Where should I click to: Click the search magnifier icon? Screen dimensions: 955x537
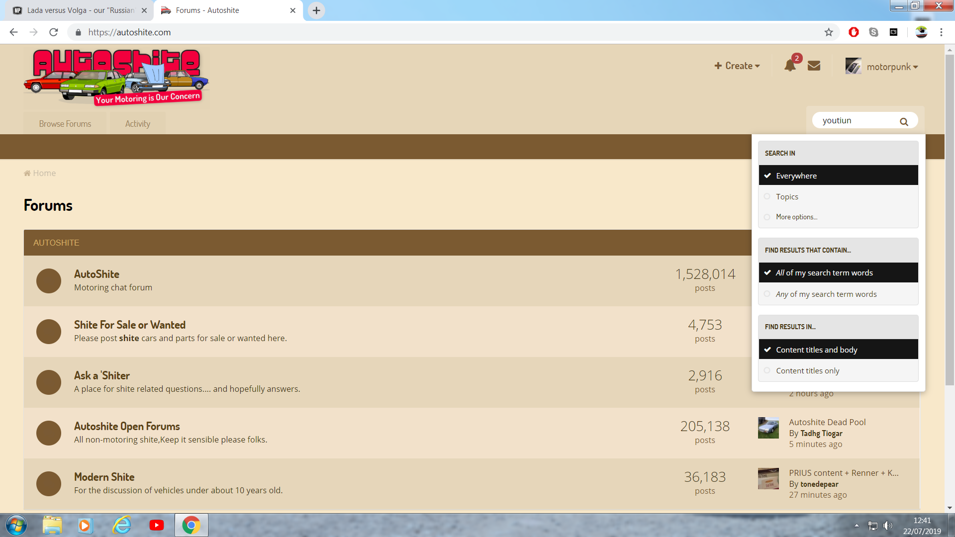[x=904, y=121]
